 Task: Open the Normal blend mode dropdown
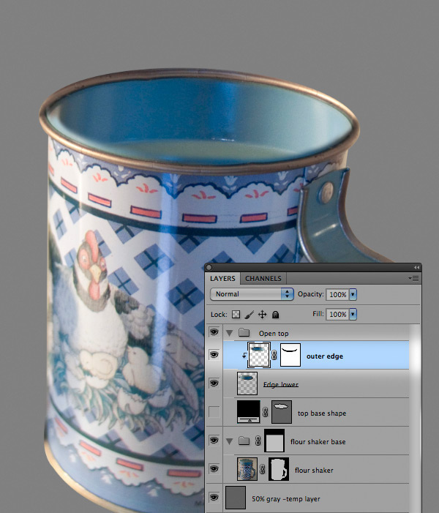(x=252, y=294)
